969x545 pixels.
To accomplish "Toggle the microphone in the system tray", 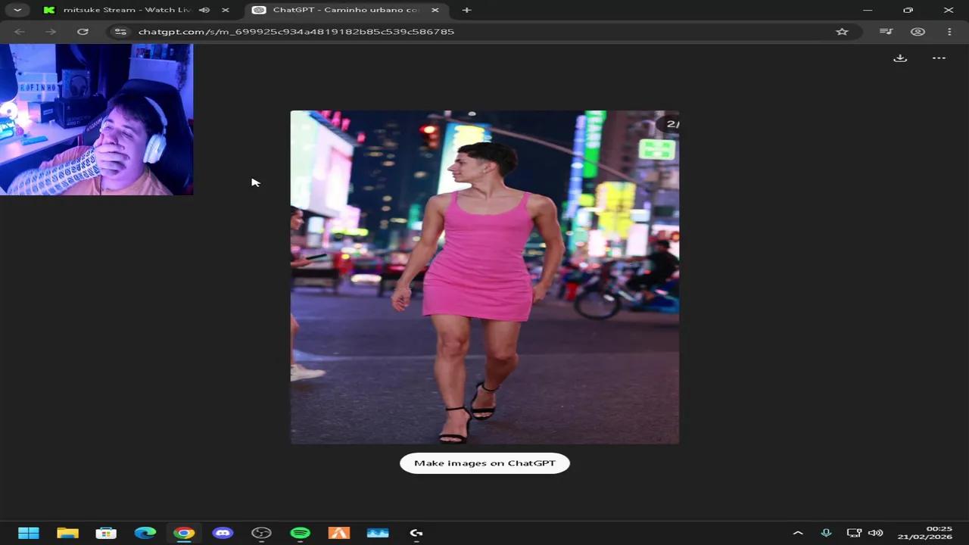I will pyautogui.click(x=826, y=532).
